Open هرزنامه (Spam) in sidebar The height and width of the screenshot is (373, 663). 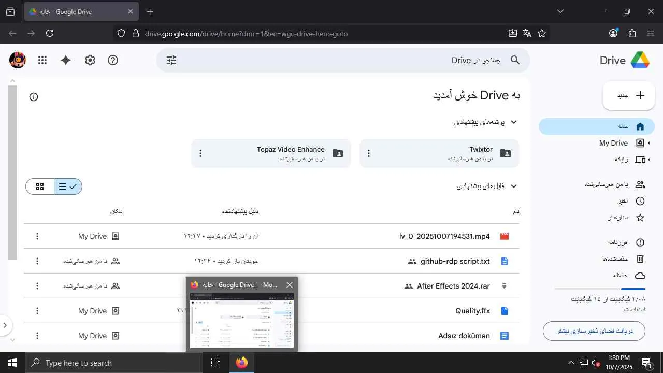point(597,242)
